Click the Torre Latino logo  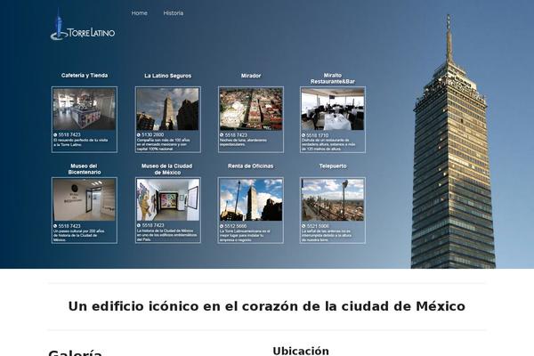pos(83,25)
